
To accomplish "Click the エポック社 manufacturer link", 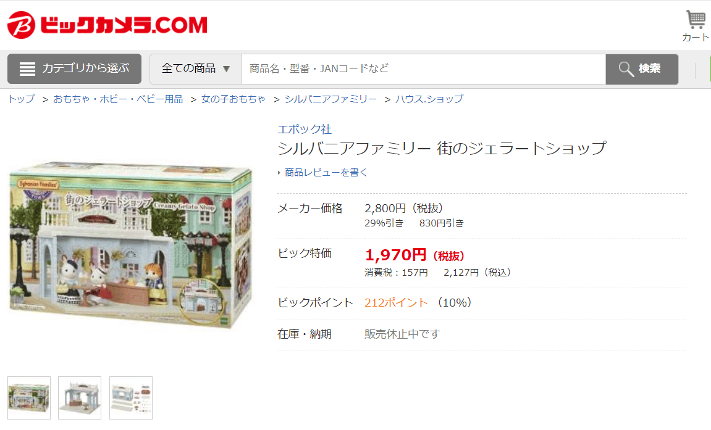I will [x=305, y=129].
